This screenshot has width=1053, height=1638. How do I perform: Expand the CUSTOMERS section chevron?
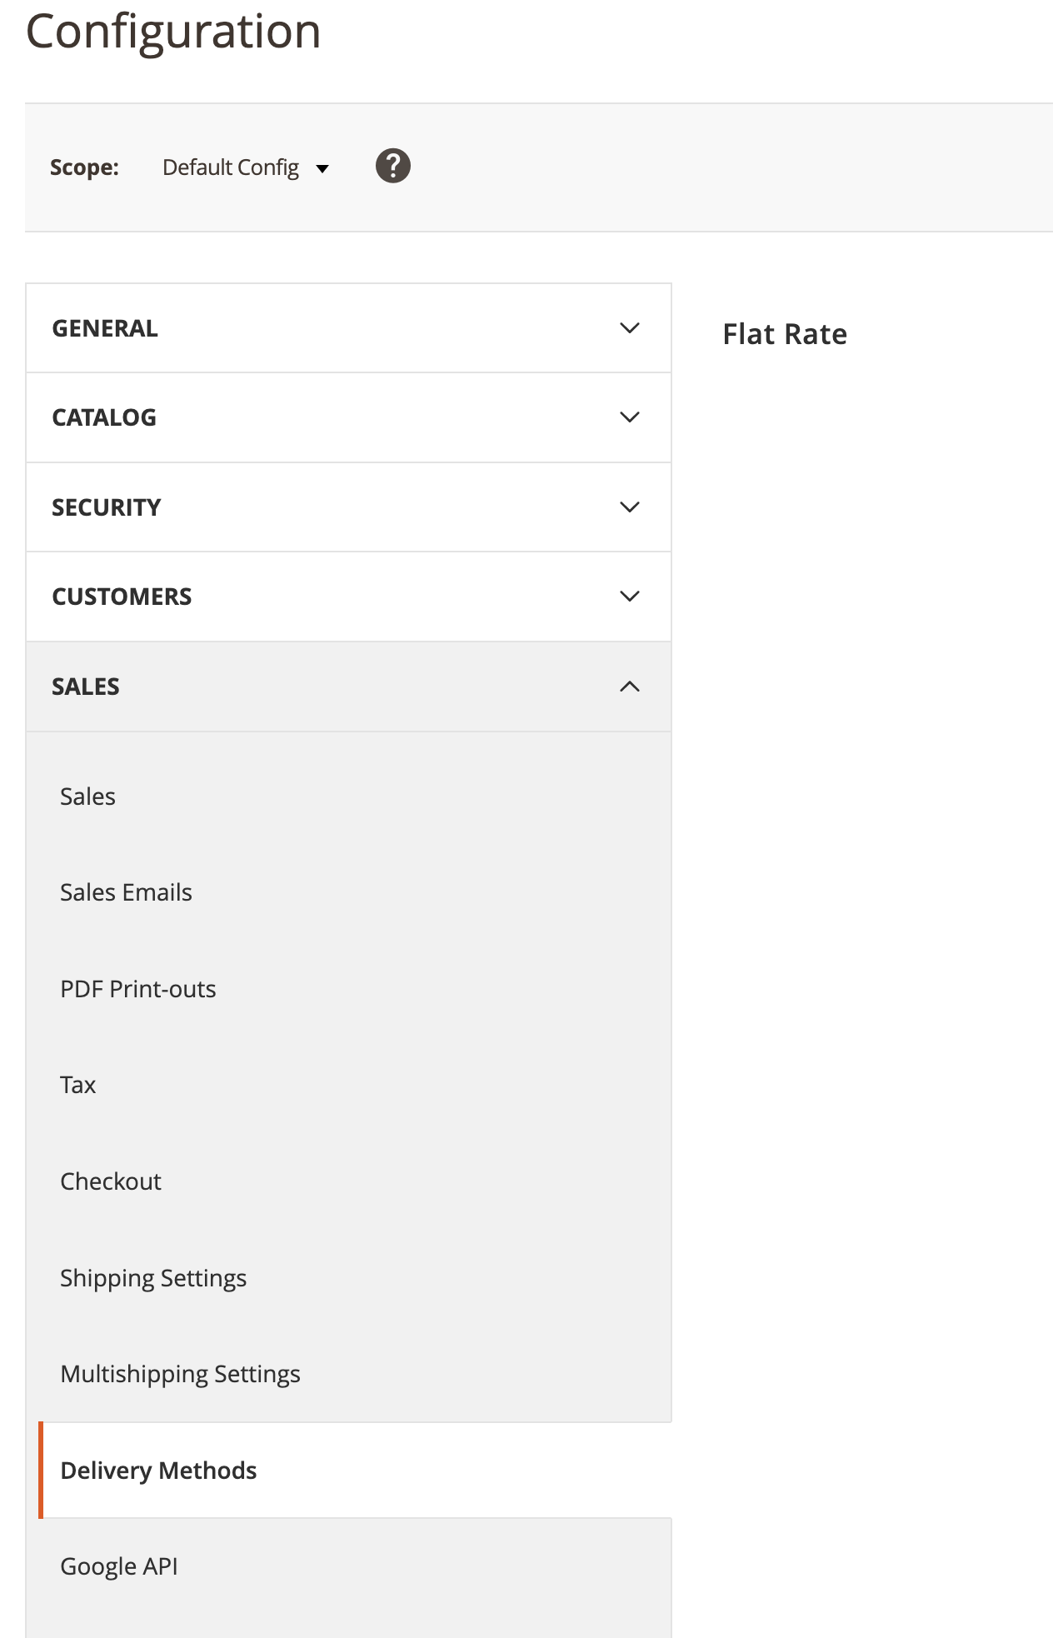[x=630, y=597]
